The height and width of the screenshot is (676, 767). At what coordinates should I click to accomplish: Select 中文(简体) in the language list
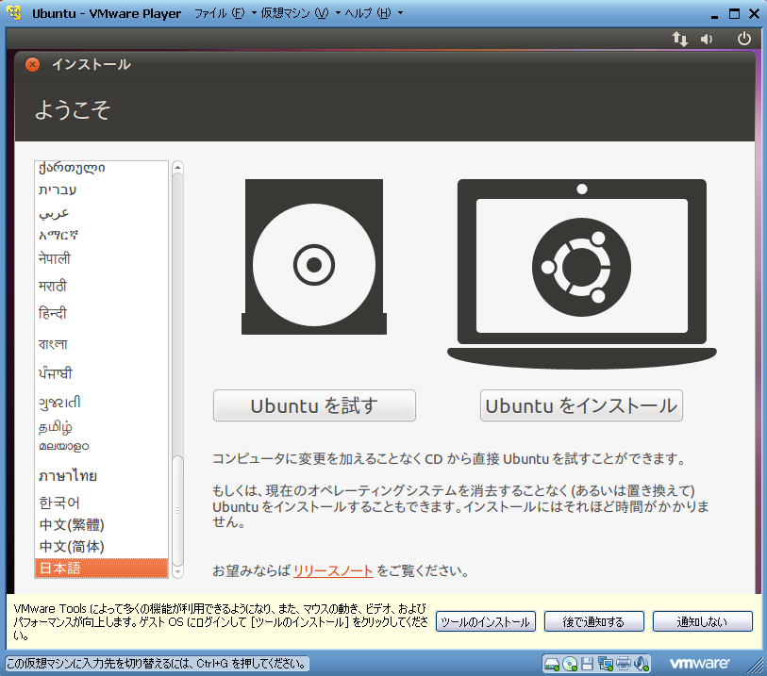101,547
